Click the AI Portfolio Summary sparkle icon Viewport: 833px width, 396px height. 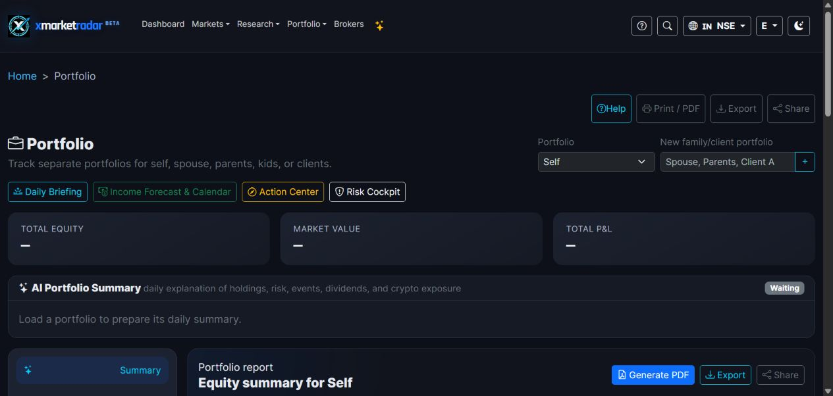(24, 288)
